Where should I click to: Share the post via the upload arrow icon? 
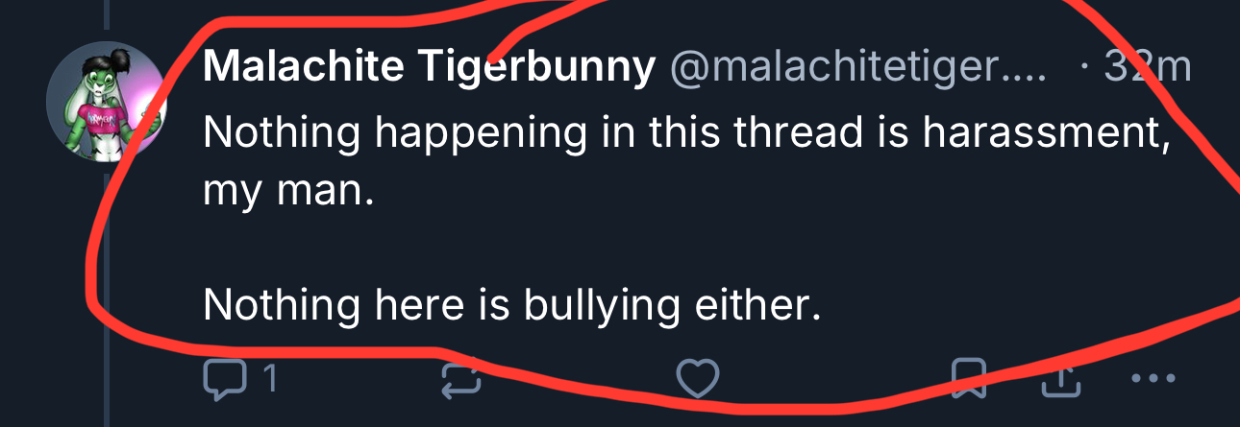(x=1062, y=380)
